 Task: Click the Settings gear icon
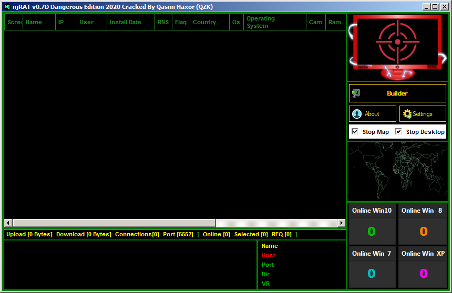coord(407,114)
